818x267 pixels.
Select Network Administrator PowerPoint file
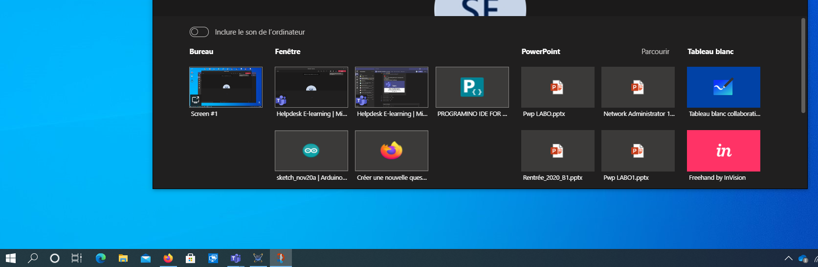(x=638, y=87)
